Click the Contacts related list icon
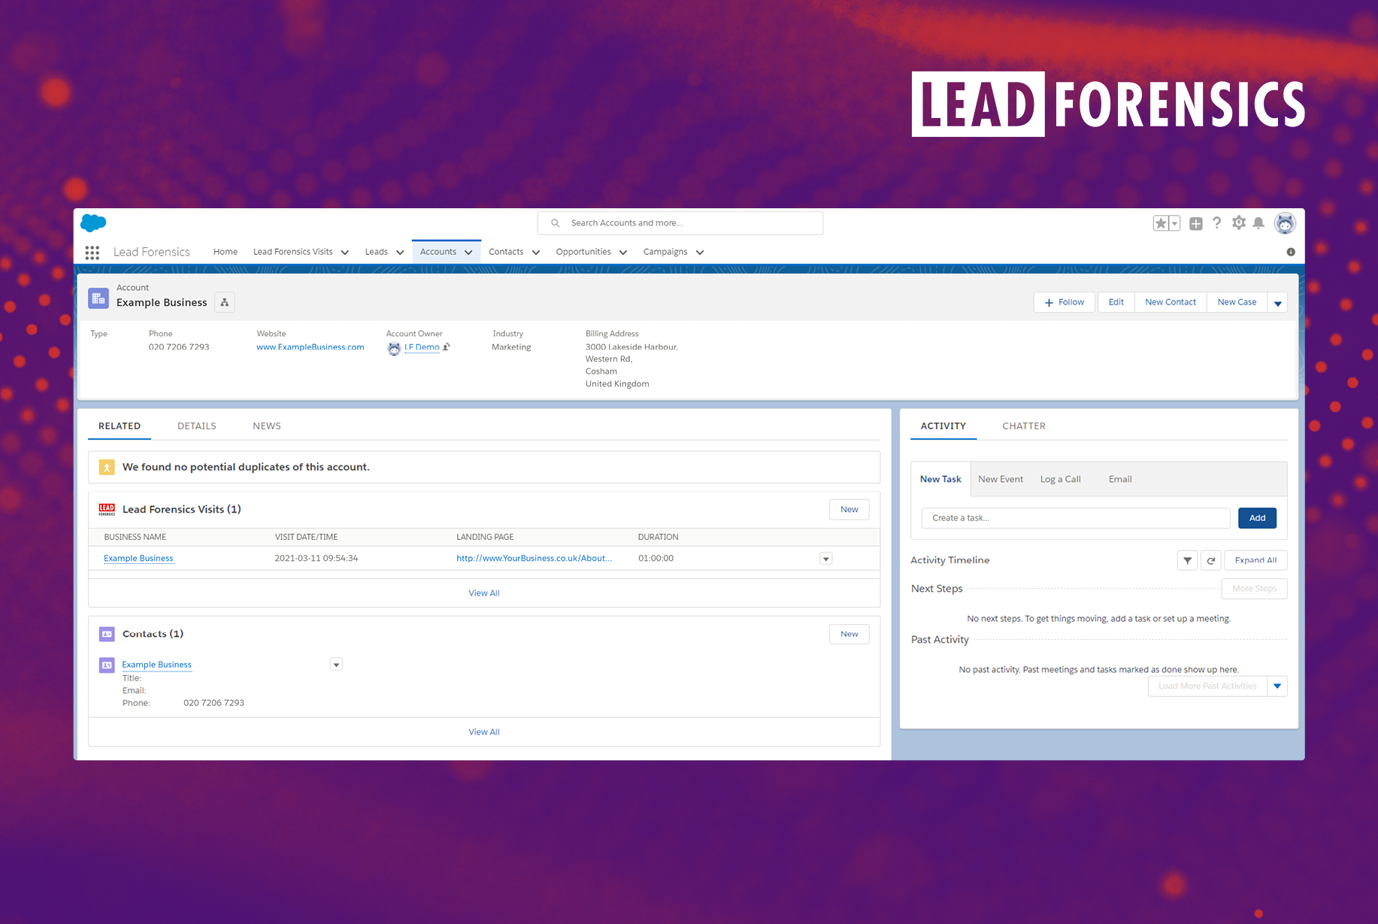The image size is (1378, 924). pyautogui.click(x=107, y=635)
